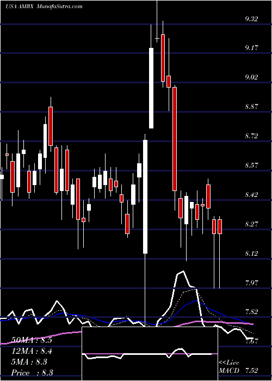Click the 8.57 price axis label
Screen dimensions: 272x381
click(x=251, y=165)
